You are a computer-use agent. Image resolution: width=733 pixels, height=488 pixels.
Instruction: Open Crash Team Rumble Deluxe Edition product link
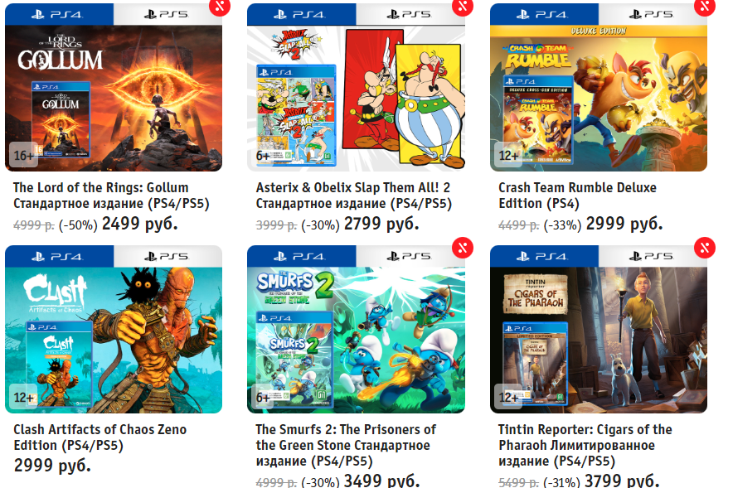click(x=577, y=196)
